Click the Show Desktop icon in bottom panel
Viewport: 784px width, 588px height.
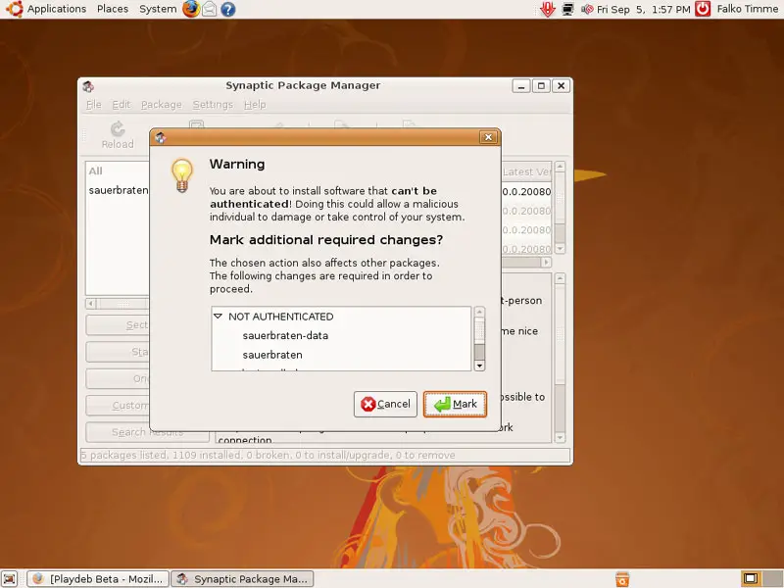10,579
